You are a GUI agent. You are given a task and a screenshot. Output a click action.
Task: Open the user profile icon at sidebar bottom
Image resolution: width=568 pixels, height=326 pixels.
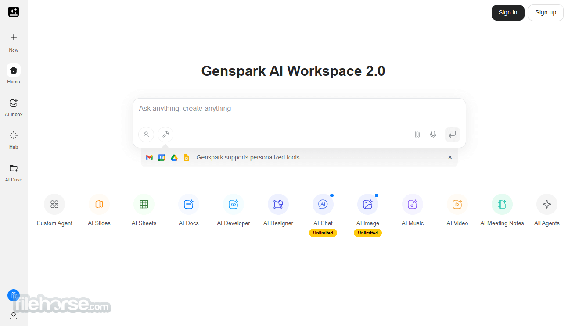point(14,315)
